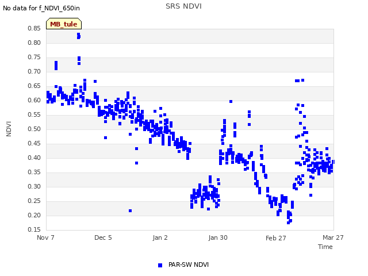
Task: Click the 0.40 y-axis tick label
Action: coord(34,158)
